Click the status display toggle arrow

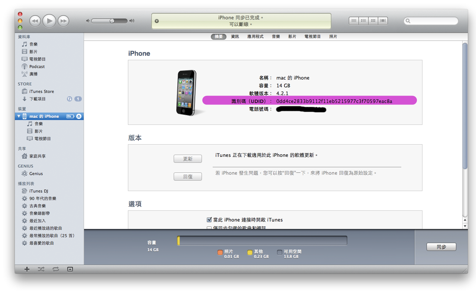click(157, 21)
